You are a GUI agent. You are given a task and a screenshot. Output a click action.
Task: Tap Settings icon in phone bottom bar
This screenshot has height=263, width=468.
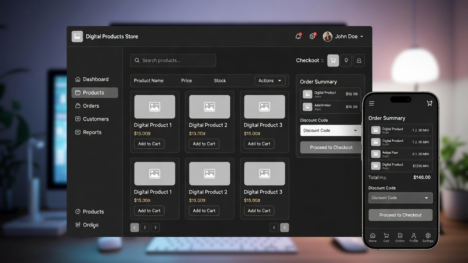click(428, 237)
